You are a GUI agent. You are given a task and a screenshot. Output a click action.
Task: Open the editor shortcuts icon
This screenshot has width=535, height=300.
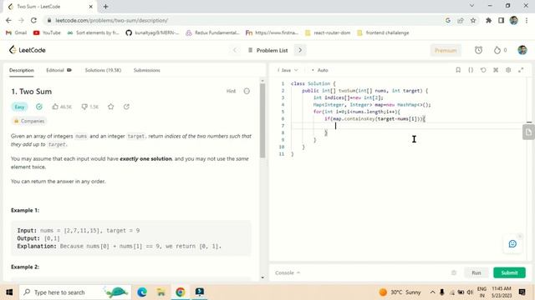tap(496, 70)
